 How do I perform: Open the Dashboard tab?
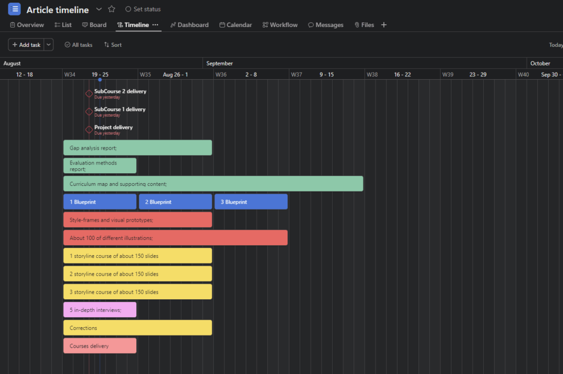190,25
